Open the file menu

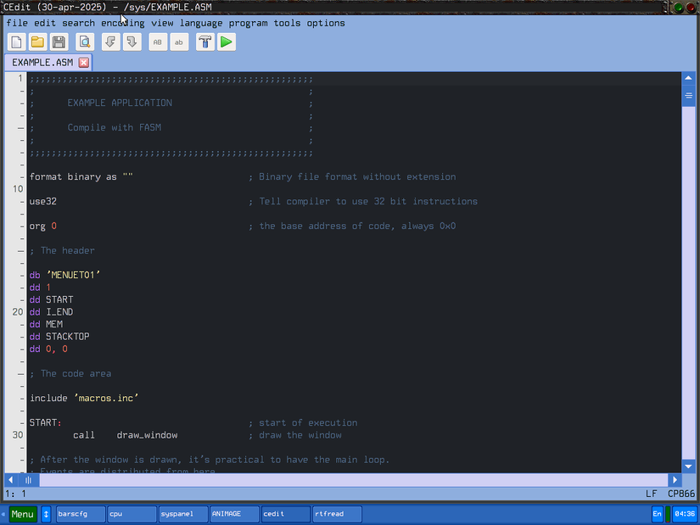click(x=17, y=23)
